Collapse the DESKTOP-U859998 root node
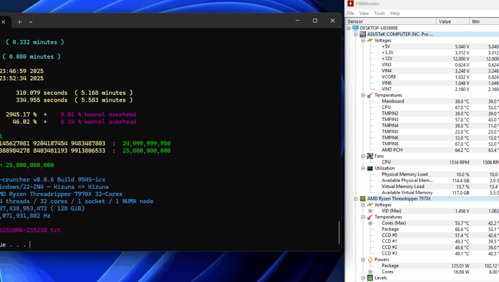The image size is (499, 282). tap(348, 28)
